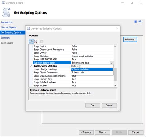Open the Types of data to script dropdown arrow
The width and height of the screenshot is (146, 137).
(112, 63)
